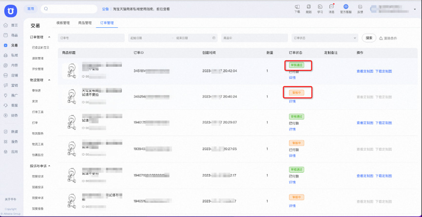Click the Qianniu logo icon
This screenshot has height=217, width=422.
point(11,11)
